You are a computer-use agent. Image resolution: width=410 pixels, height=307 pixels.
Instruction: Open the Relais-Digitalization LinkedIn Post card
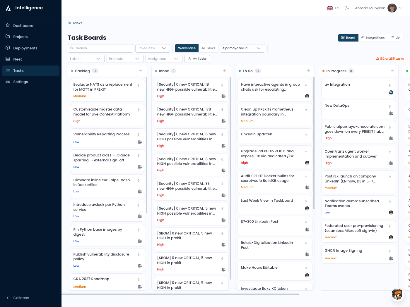coord(275,248)
